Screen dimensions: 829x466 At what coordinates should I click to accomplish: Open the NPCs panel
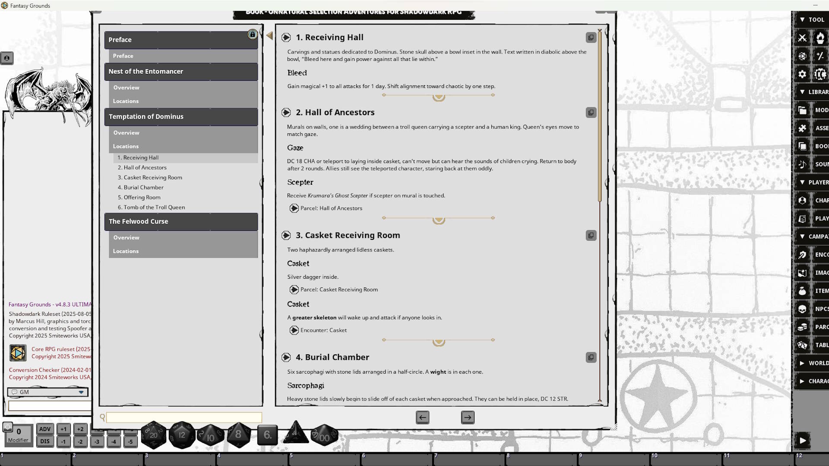coord(802,309)
